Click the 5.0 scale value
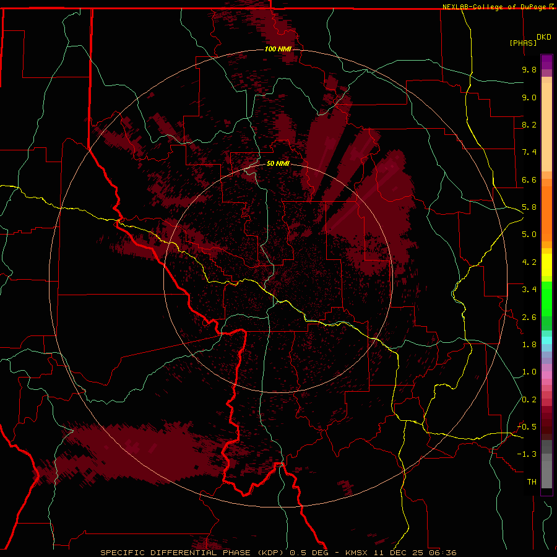 (529, 235)
